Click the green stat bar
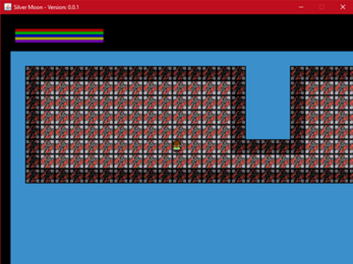 pyautogui.click(x=59, y=33)
